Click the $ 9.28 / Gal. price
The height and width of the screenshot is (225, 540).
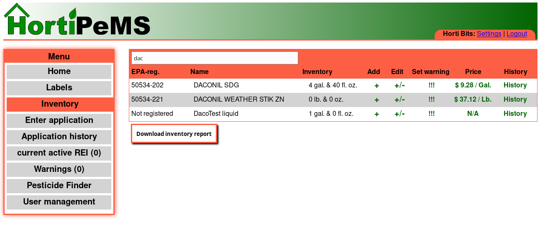tap(473, 85)
